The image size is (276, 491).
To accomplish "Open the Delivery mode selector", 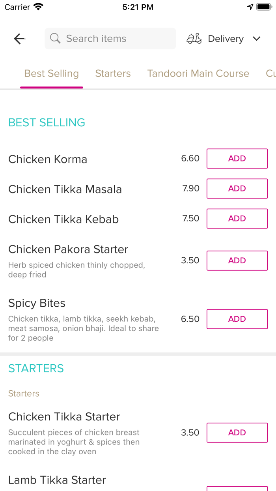I will pyautogui.click(x=226, y=39).
